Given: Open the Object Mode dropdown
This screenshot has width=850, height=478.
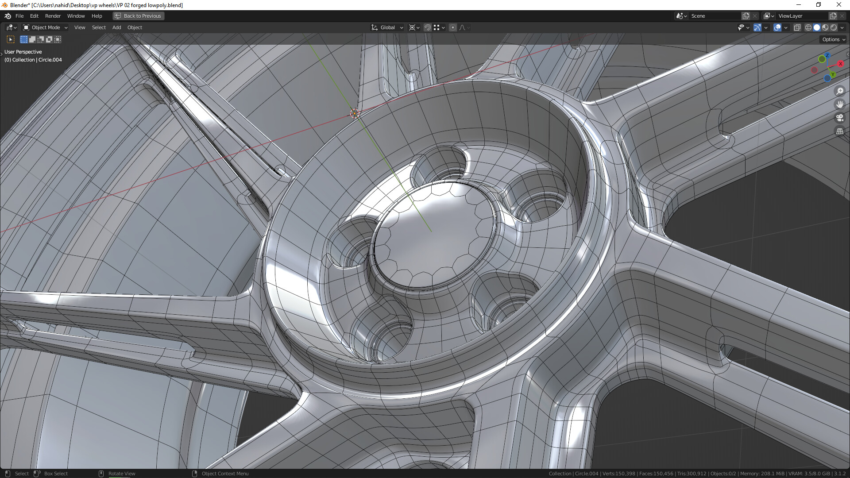Looking at the screenshot, I should [x=45, y=27].
